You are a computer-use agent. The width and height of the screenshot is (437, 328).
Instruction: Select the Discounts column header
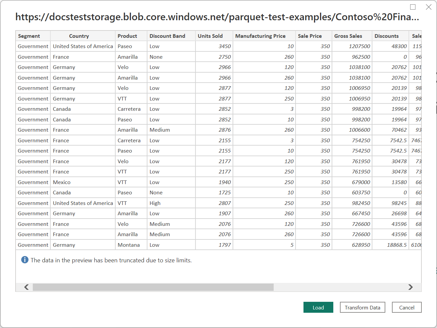[387, 36]
